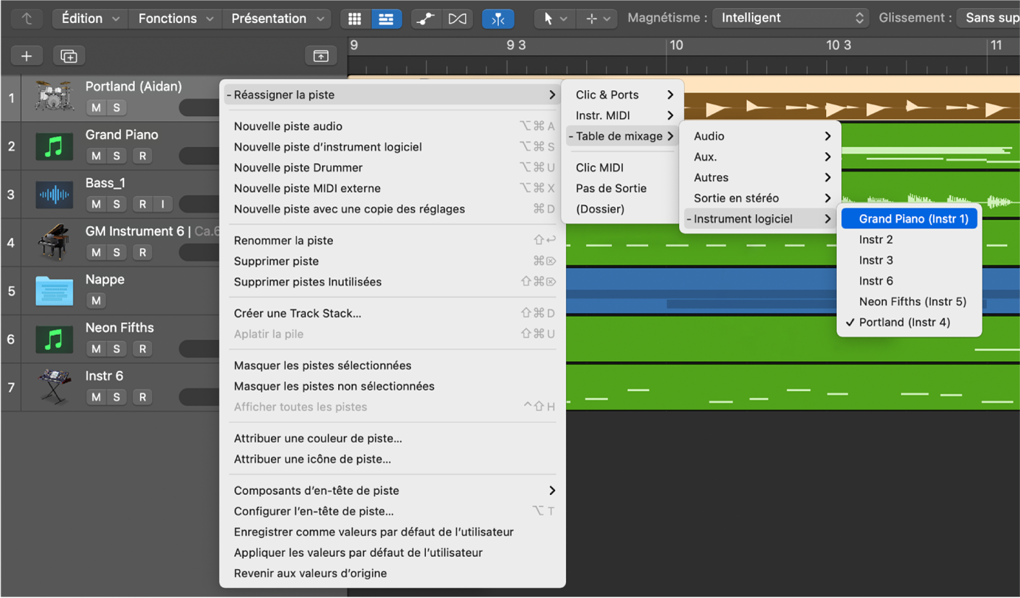This screenshot has width=1020, height=598.
Task: Click the keyboard stand icon on Instr 6
Action: pyautogui.click(x=54, y=387)
